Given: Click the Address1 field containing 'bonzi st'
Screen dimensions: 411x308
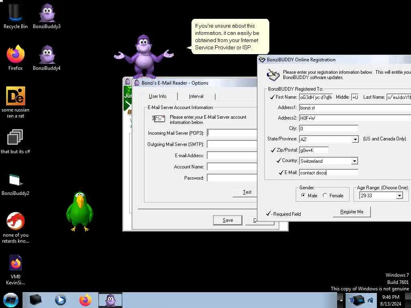Looking at the screenshot, I should click(355, 107).
